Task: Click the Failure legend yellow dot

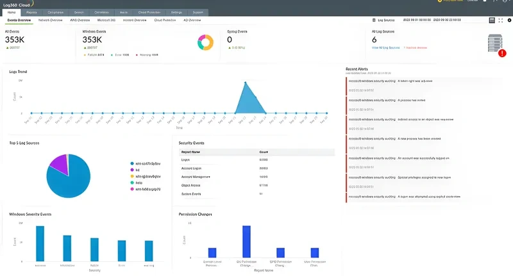Action: 85,55
